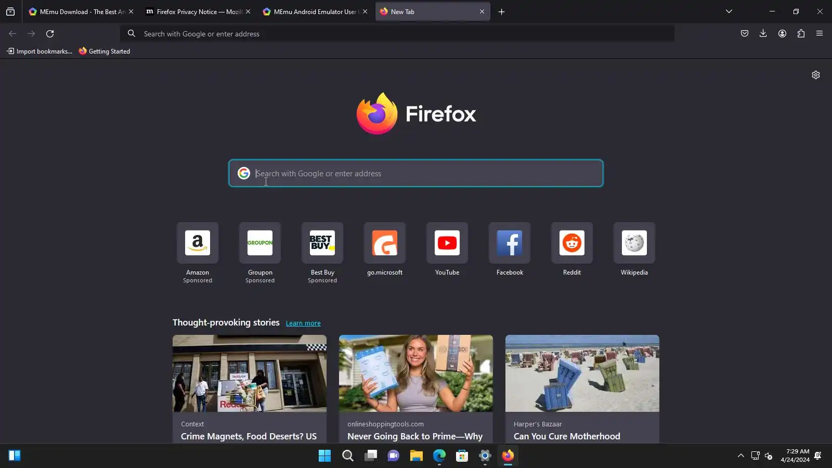Open File Explorer from the taskbar

point(417,456)
